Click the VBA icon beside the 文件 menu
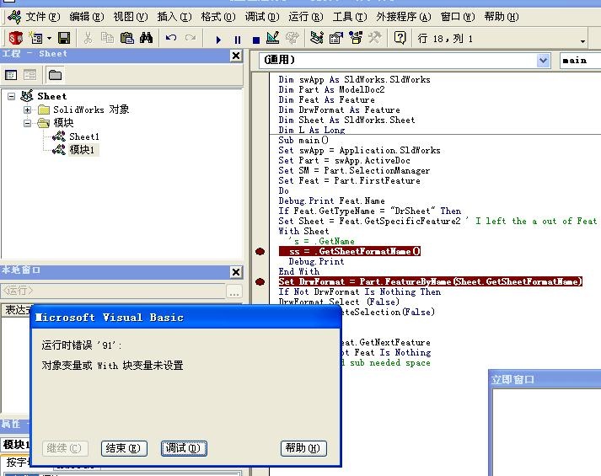The image size is (601, 476). tap(14, 17)
